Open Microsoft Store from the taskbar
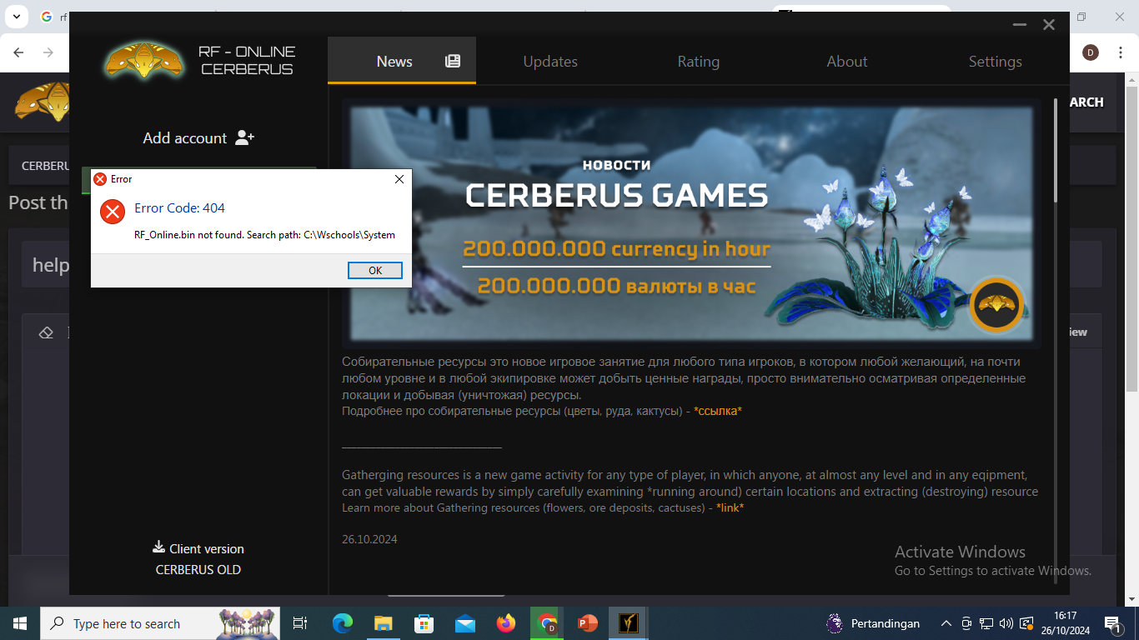 [x=424, y=623]
